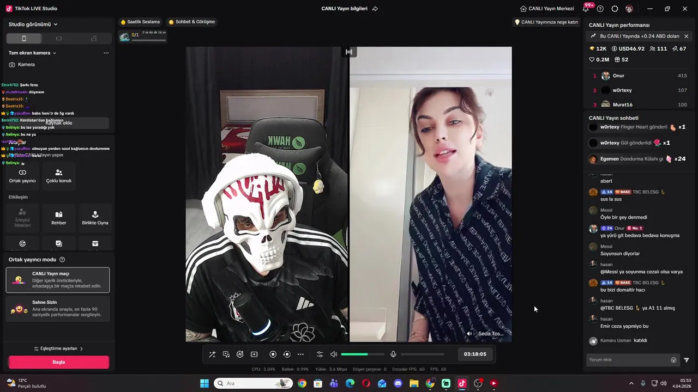Select Onur in the top gifters ranking

(640, 76)
